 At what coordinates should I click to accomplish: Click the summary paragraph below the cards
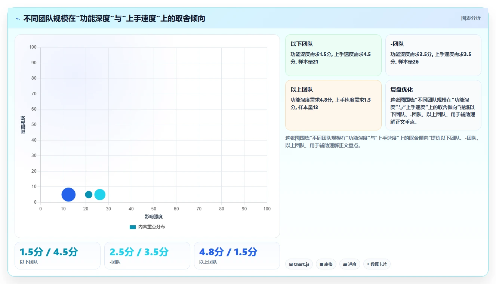pos(383,142)
